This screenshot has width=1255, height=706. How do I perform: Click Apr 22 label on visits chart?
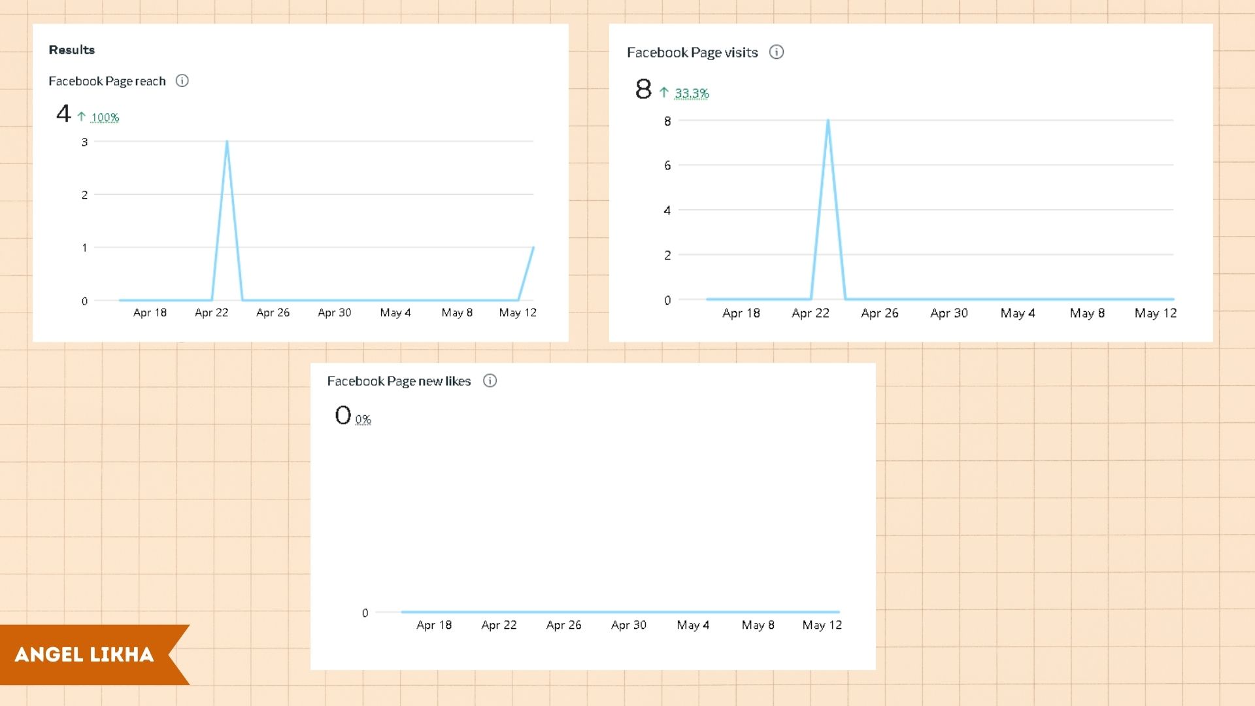[811, 313]
